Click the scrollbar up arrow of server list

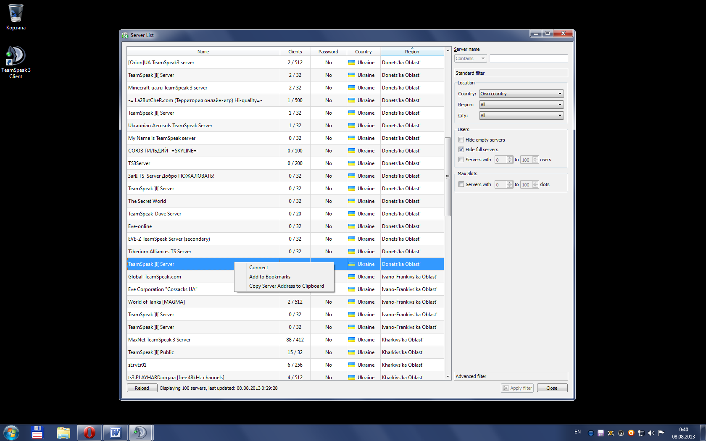click(x=448, y=50)
